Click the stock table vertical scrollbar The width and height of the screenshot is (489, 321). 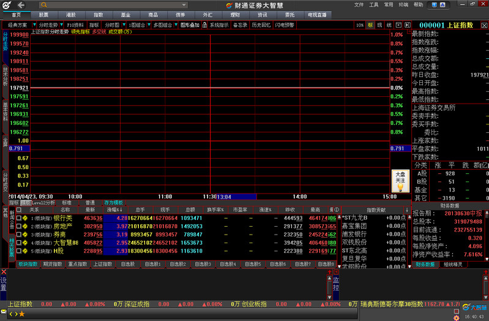coord(339,241)
